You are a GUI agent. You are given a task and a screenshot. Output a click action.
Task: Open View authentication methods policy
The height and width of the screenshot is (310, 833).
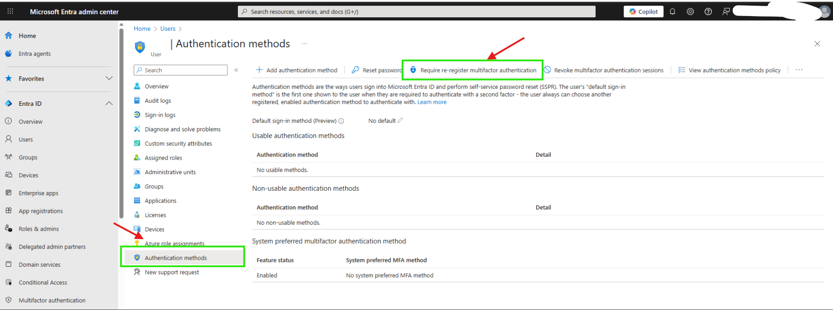pyautogui.click(x=730, y=70)
